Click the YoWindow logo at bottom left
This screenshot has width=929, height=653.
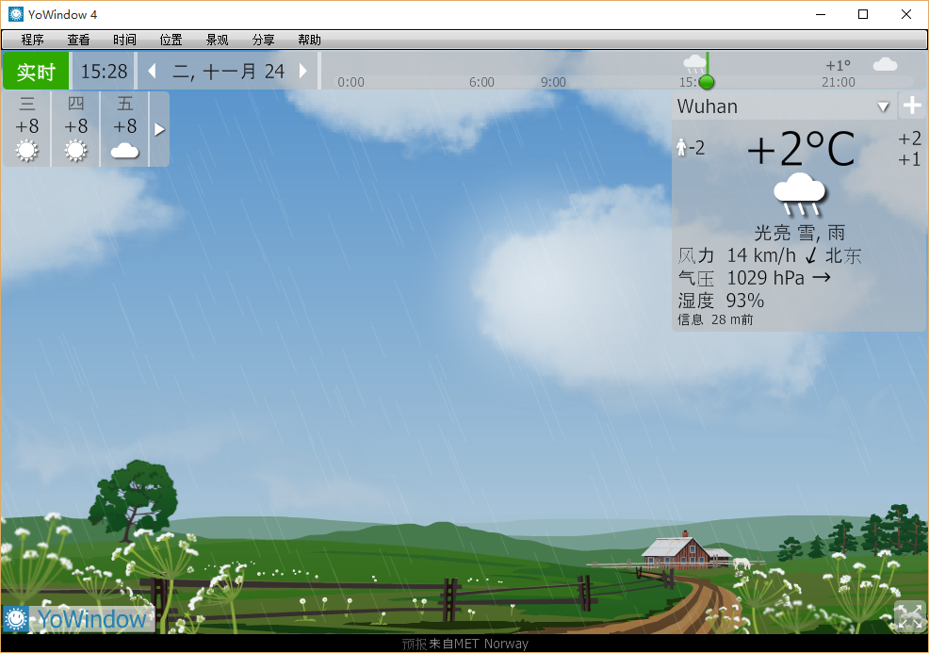77,618
